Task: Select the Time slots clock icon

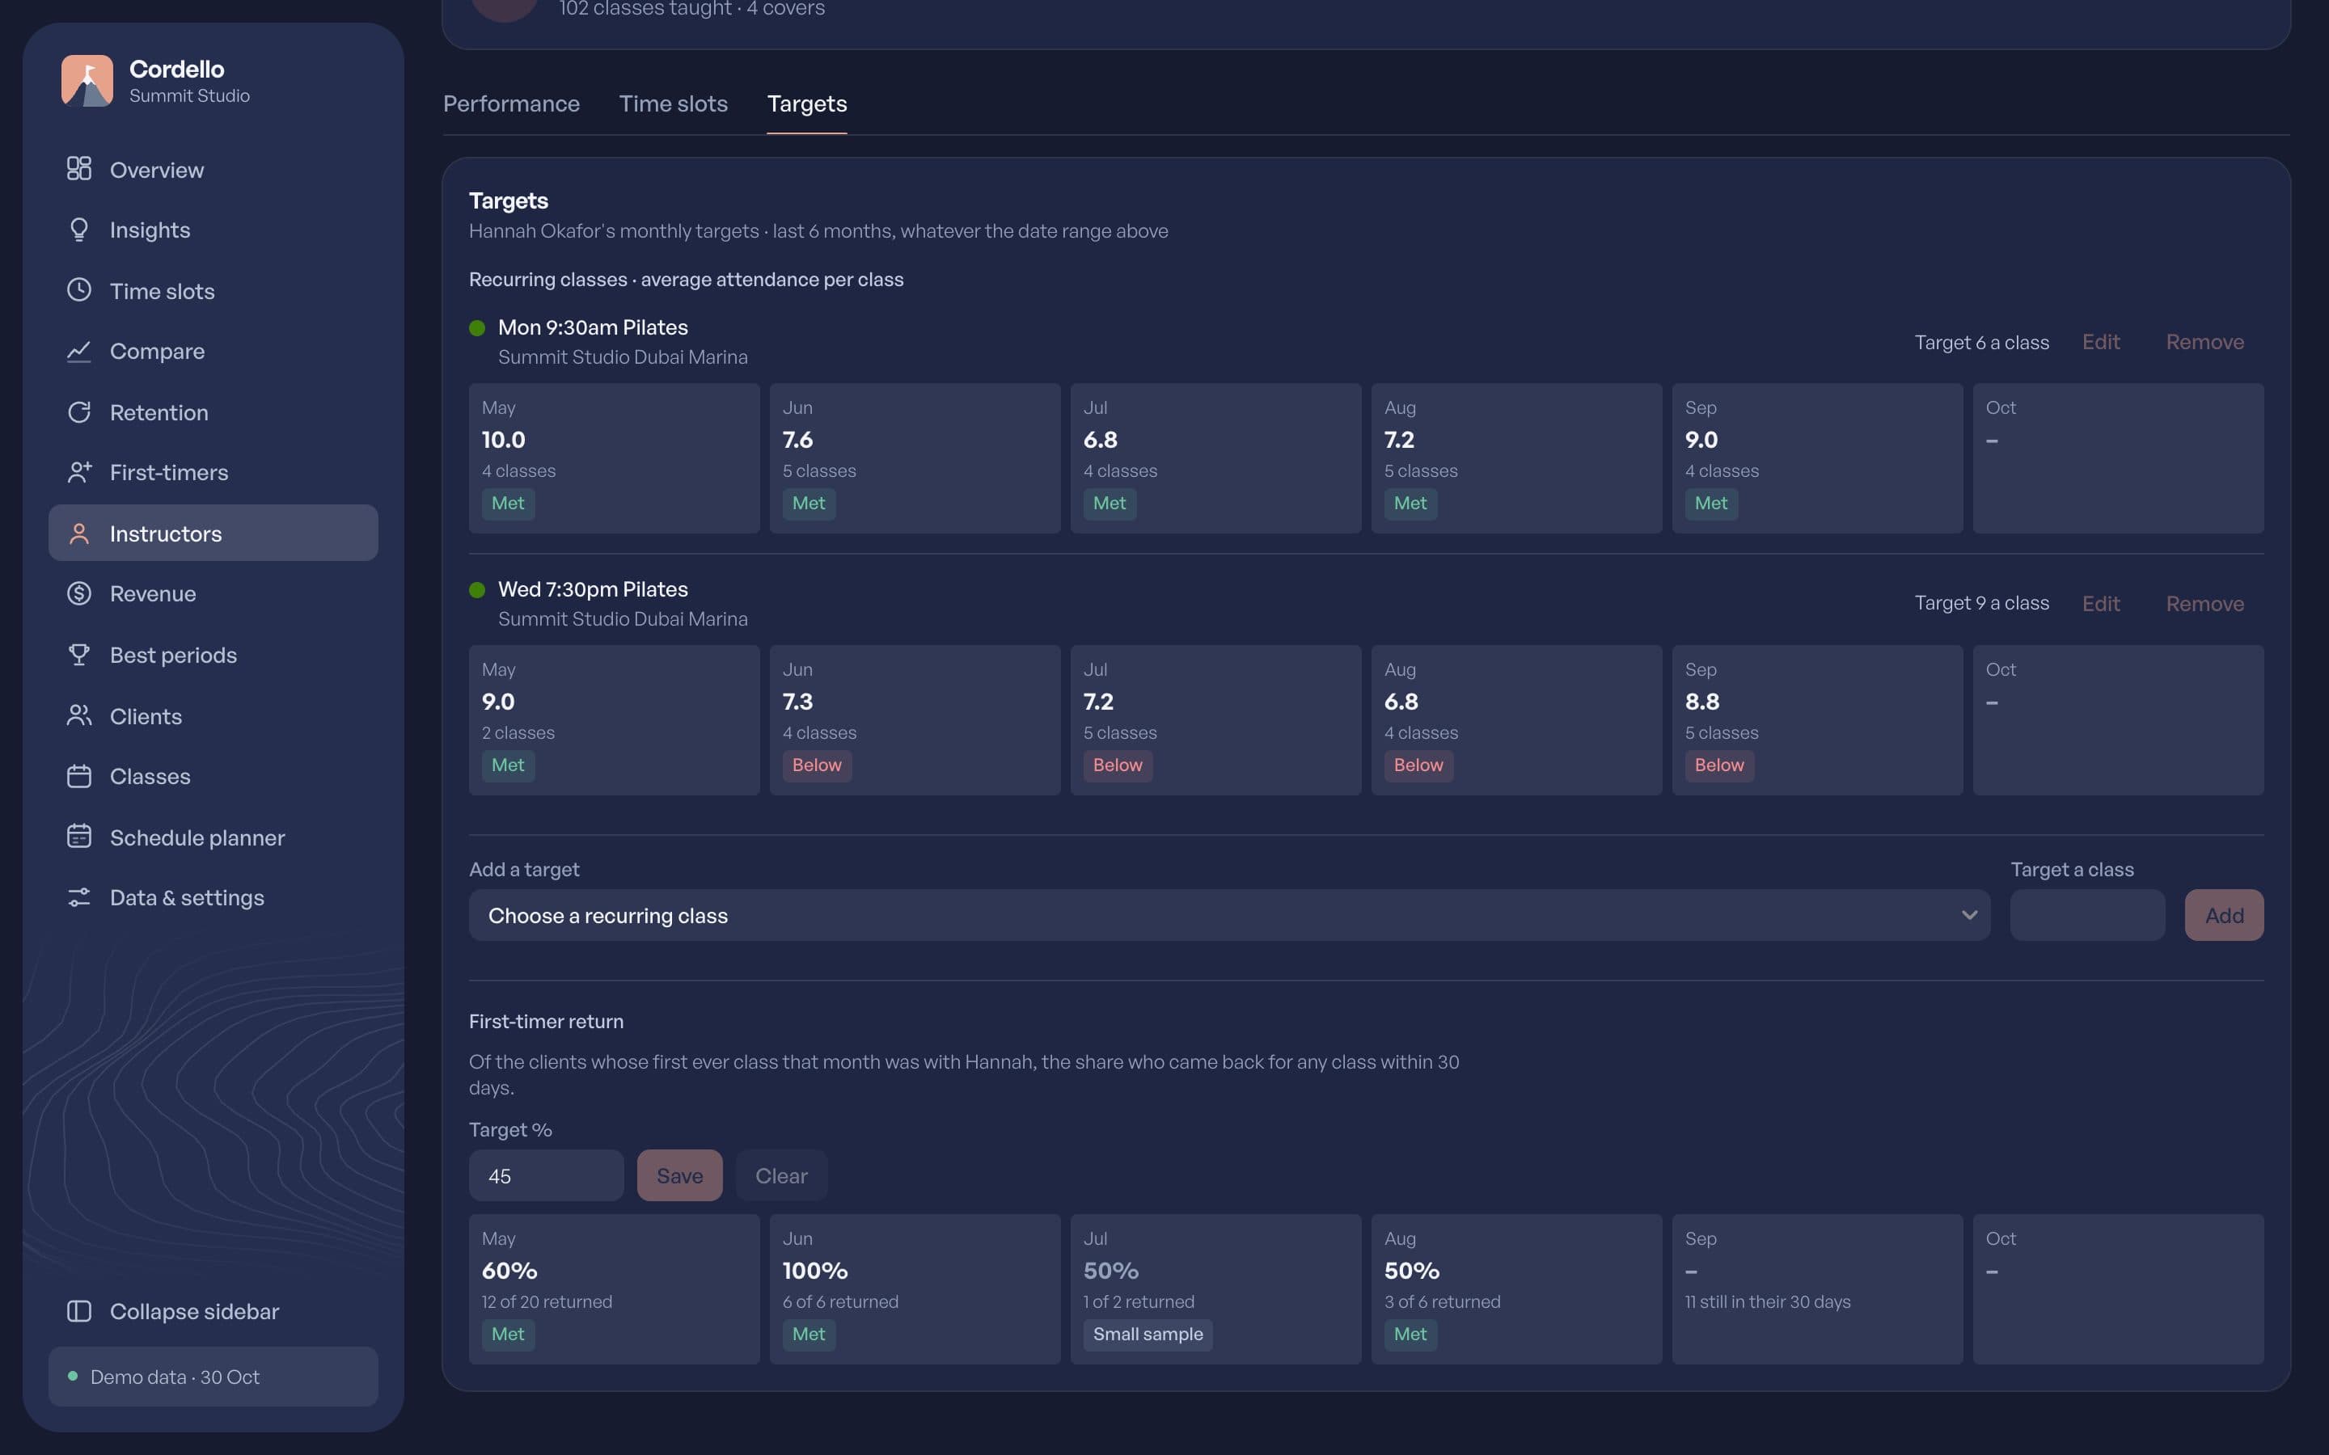Action: coord(79,291)
